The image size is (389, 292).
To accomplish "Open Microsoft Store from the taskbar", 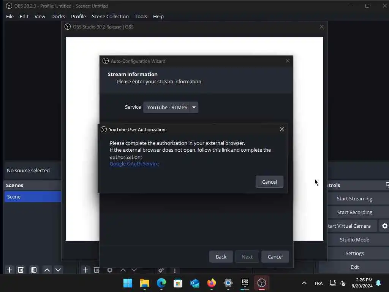I will [178, 283].
